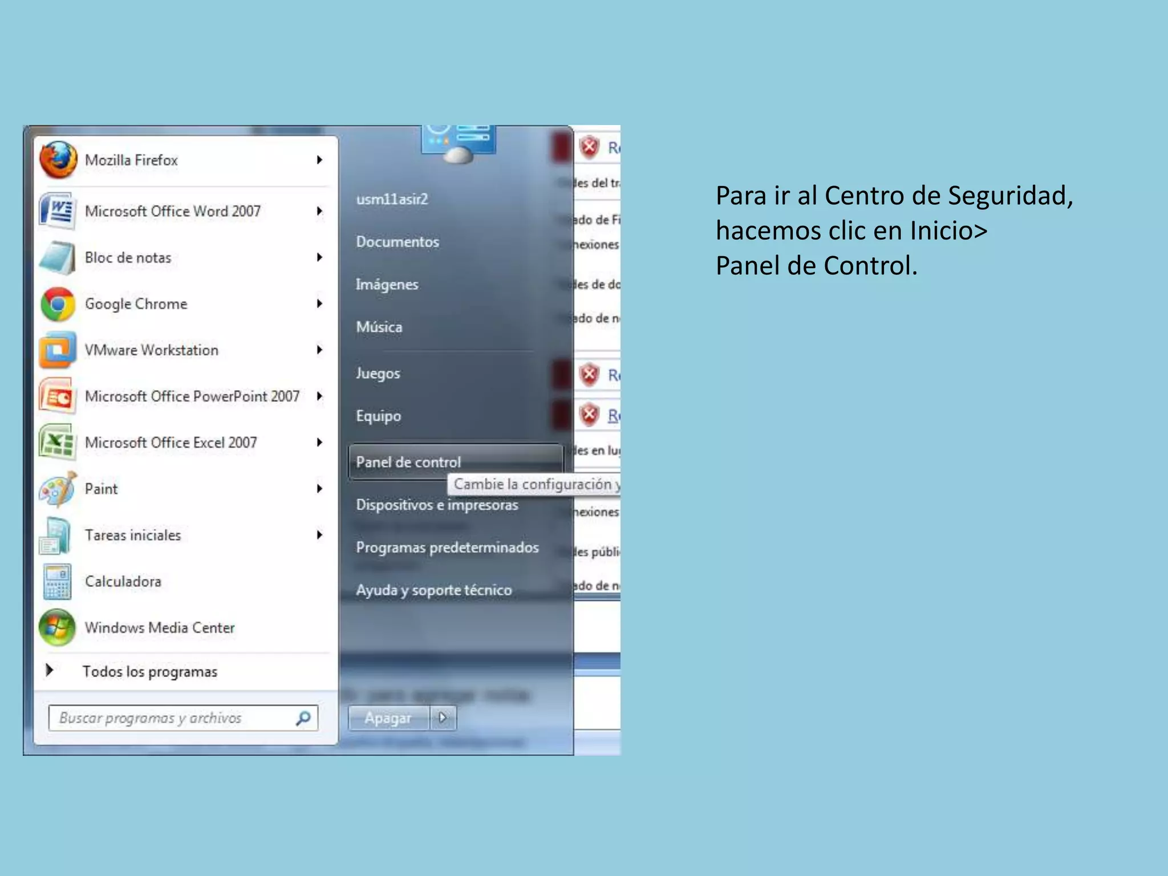1168x876 pixels.
Task: Open the Tareas iniciales icon
Action: coord(56,536)
